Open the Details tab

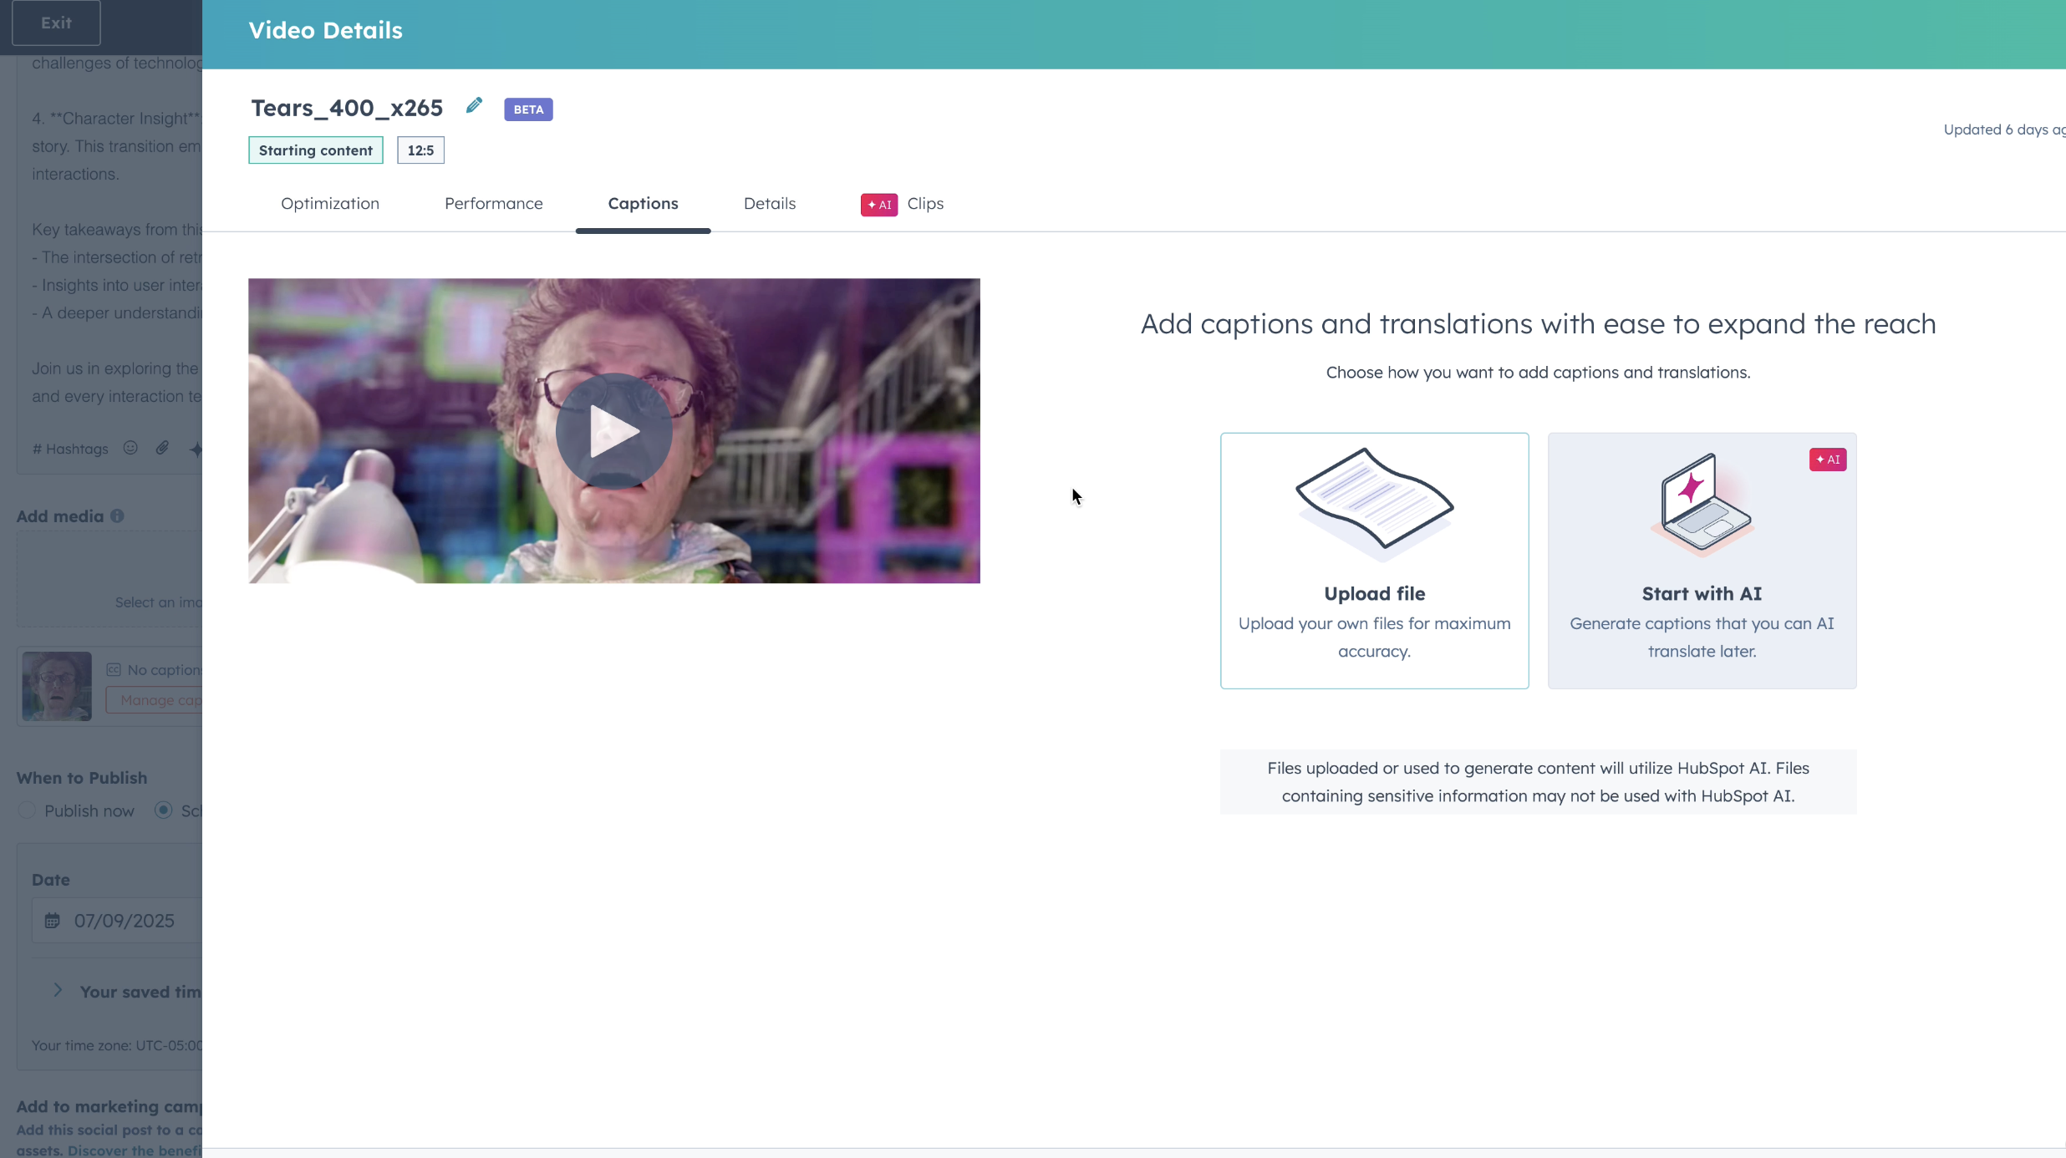tap(770, 204)
